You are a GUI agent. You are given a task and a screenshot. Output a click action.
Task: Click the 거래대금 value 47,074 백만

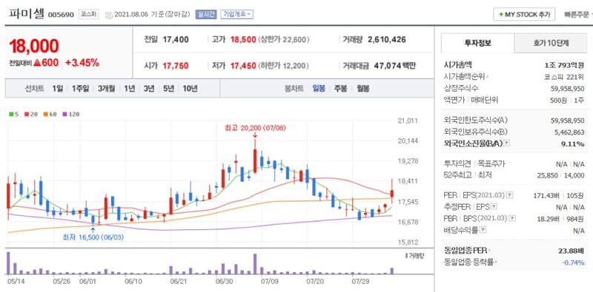[x=395, y=66]
